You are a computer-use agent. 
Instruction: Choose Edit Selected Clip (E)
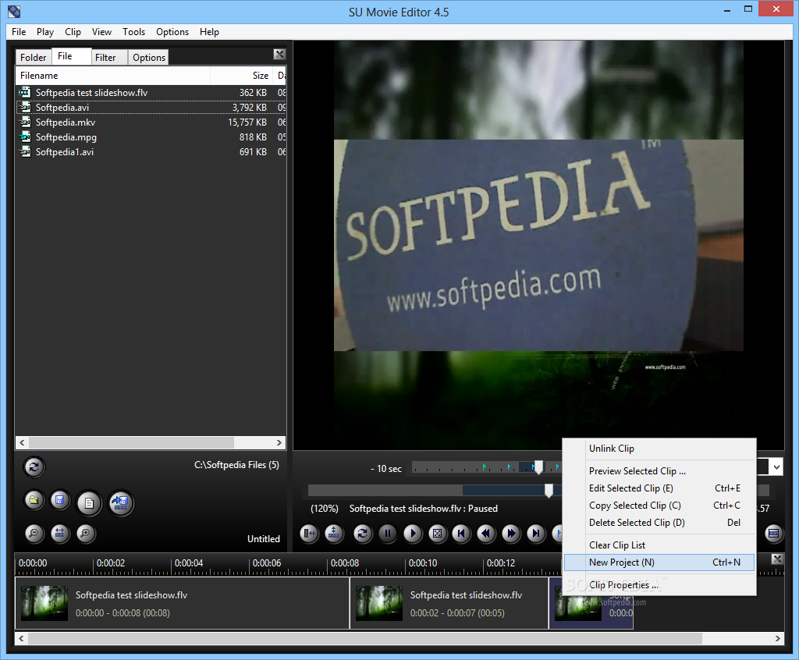coord(659,488)
